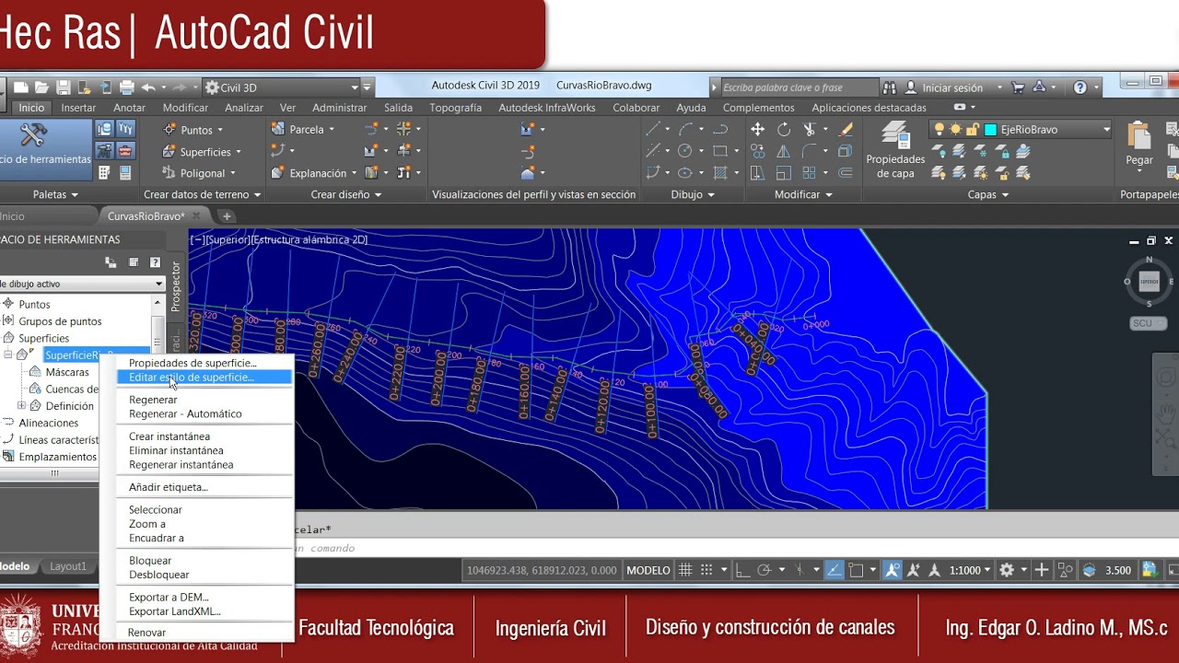
Task: Open file with the folder icon
Action: coord(42,87)
